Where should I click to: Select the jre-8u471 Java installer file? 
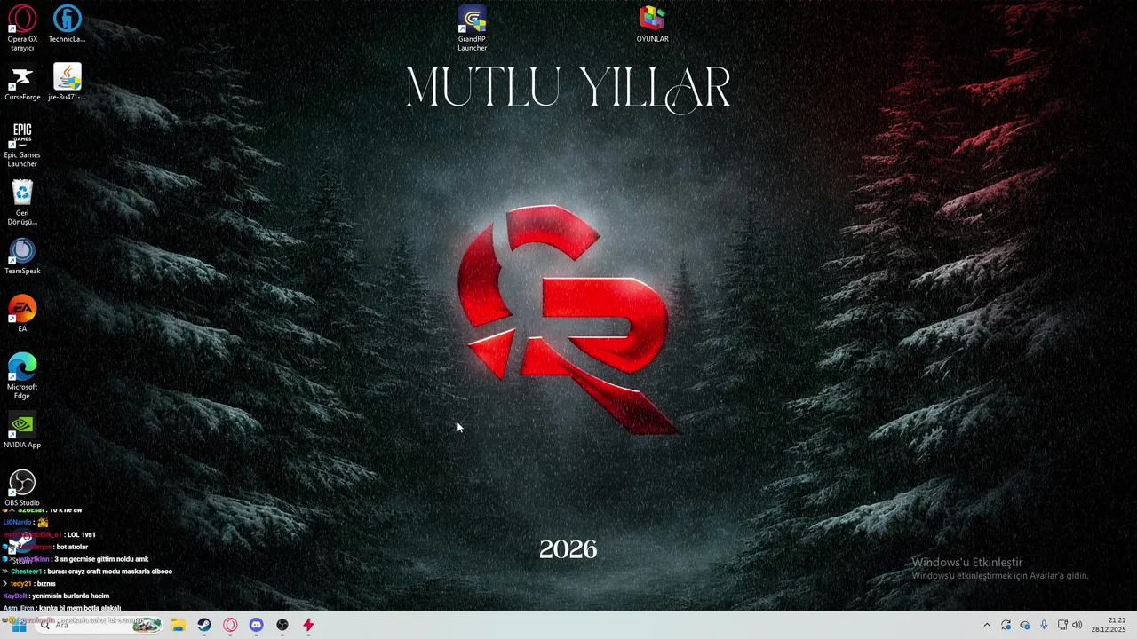pos(67,83)
